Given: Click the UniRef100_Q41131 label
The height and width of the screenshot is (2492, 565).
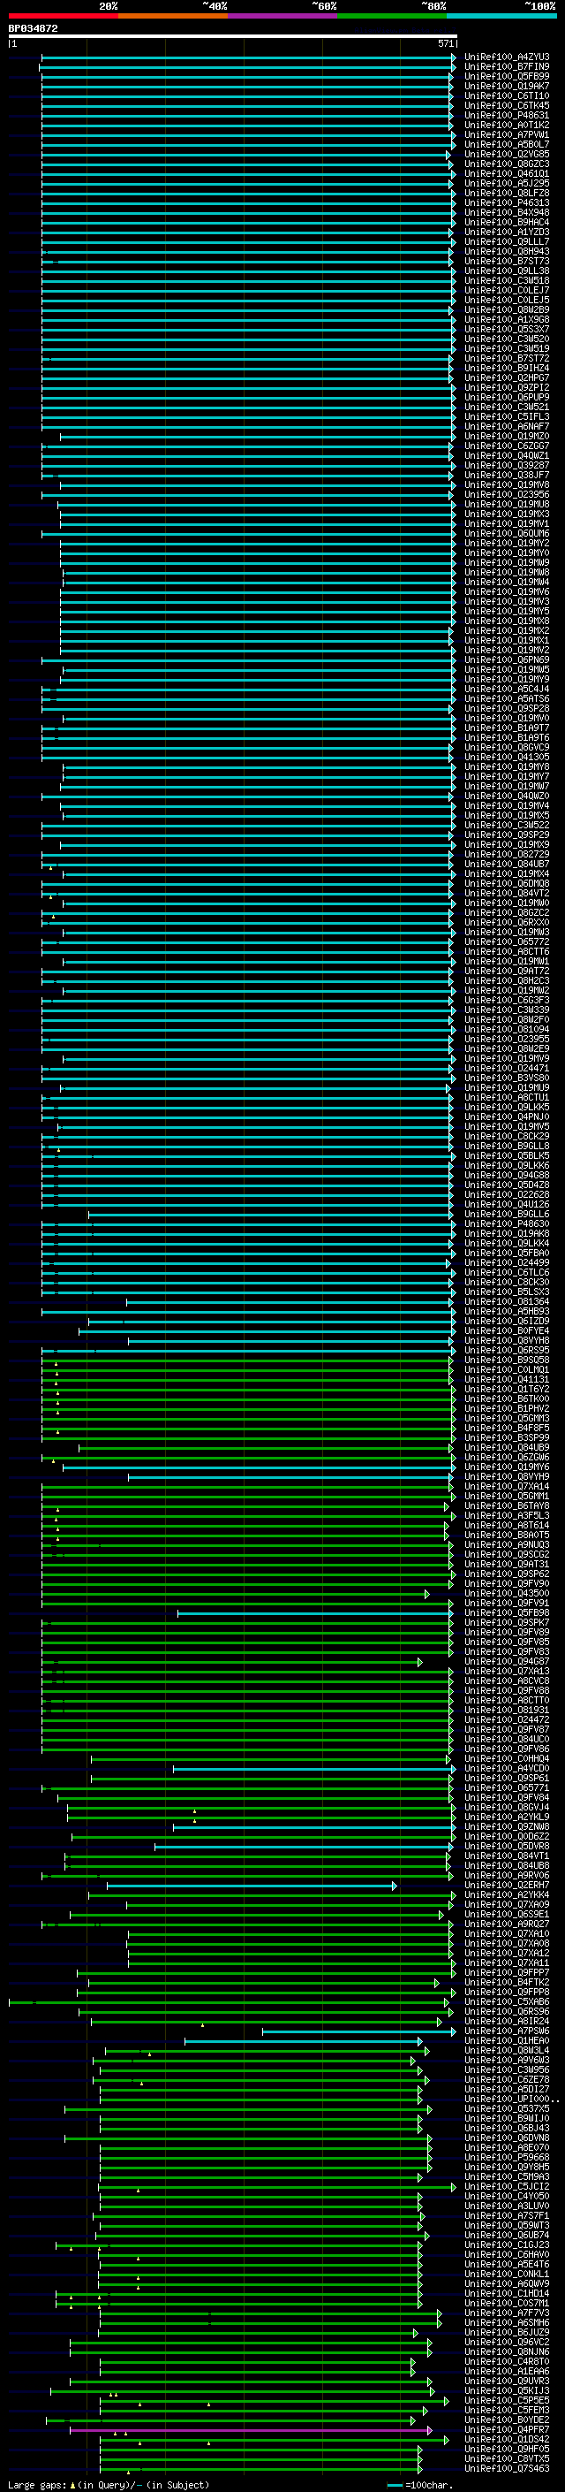Looking at the screenshot, I should (506, 1380).
